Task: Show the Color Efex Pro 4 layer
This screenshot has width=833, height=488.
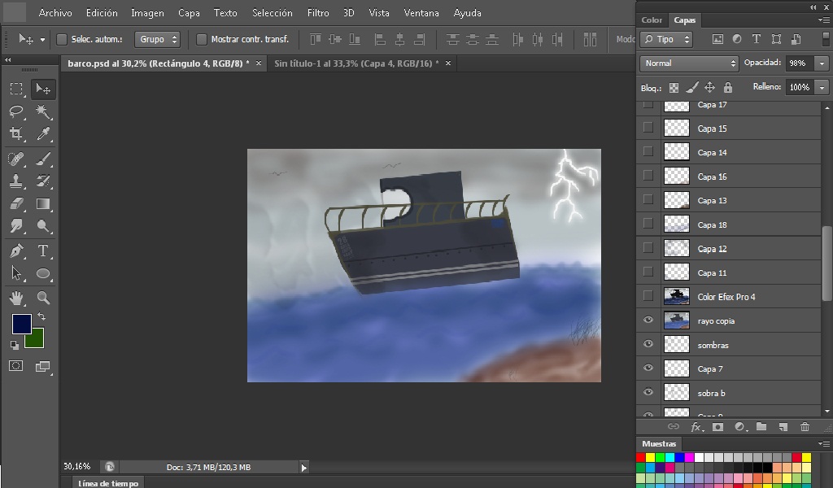Action: (x=648, y=296)
